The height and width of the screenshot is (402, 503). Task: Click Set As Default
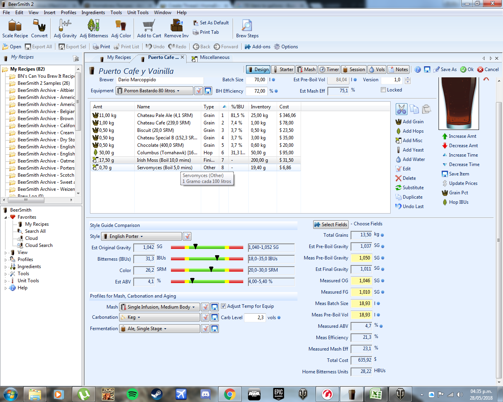coord(211,23)
